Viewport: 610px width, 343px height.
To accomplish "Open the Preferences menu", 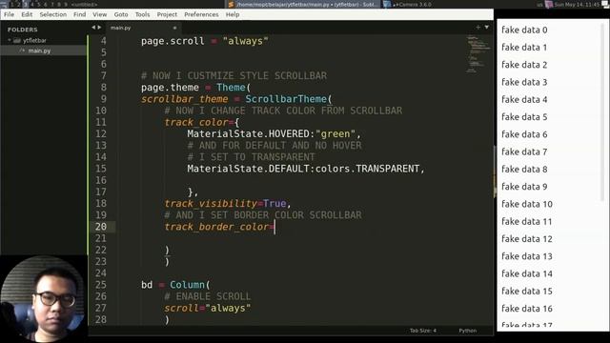I will 201,14.
